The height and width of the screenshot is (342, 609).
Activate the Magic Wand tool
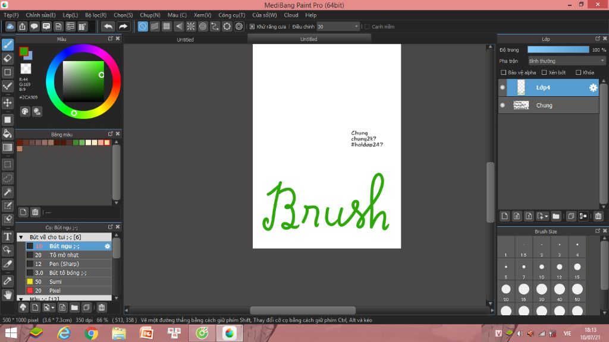8,192
